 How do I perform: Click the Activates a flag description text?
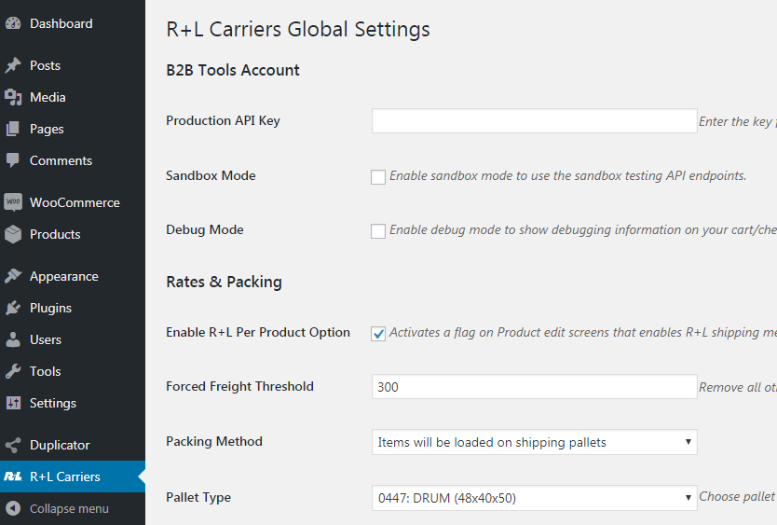click(583, 332)
